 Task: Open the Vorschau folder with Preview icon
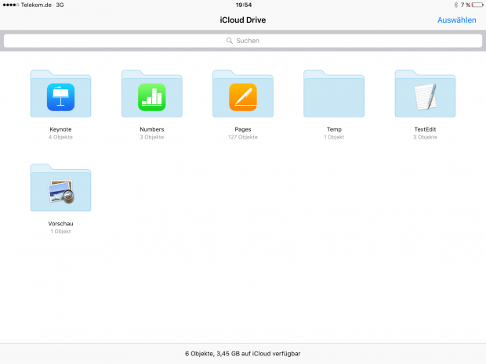pyautogui.click(x=60, y=189)
